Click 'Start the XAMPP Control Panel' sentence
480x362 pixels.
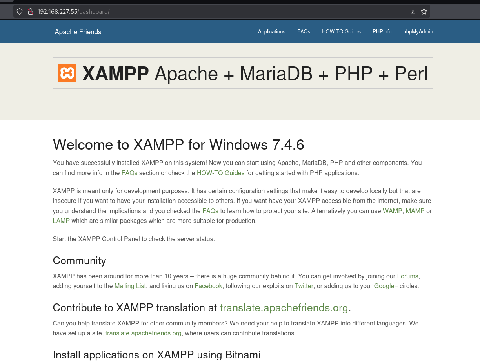(x=134, y=239)
